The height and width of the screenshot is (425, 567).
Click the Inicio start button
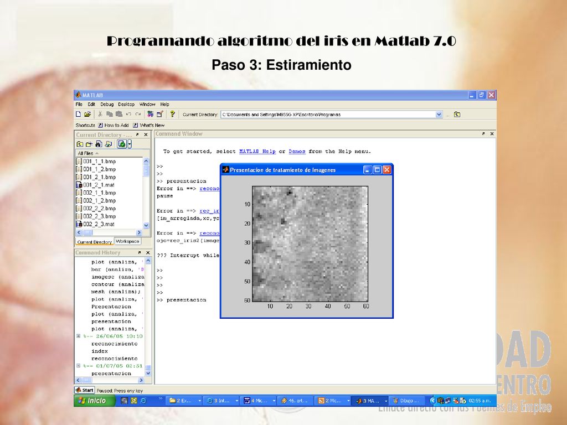(95, 401)
